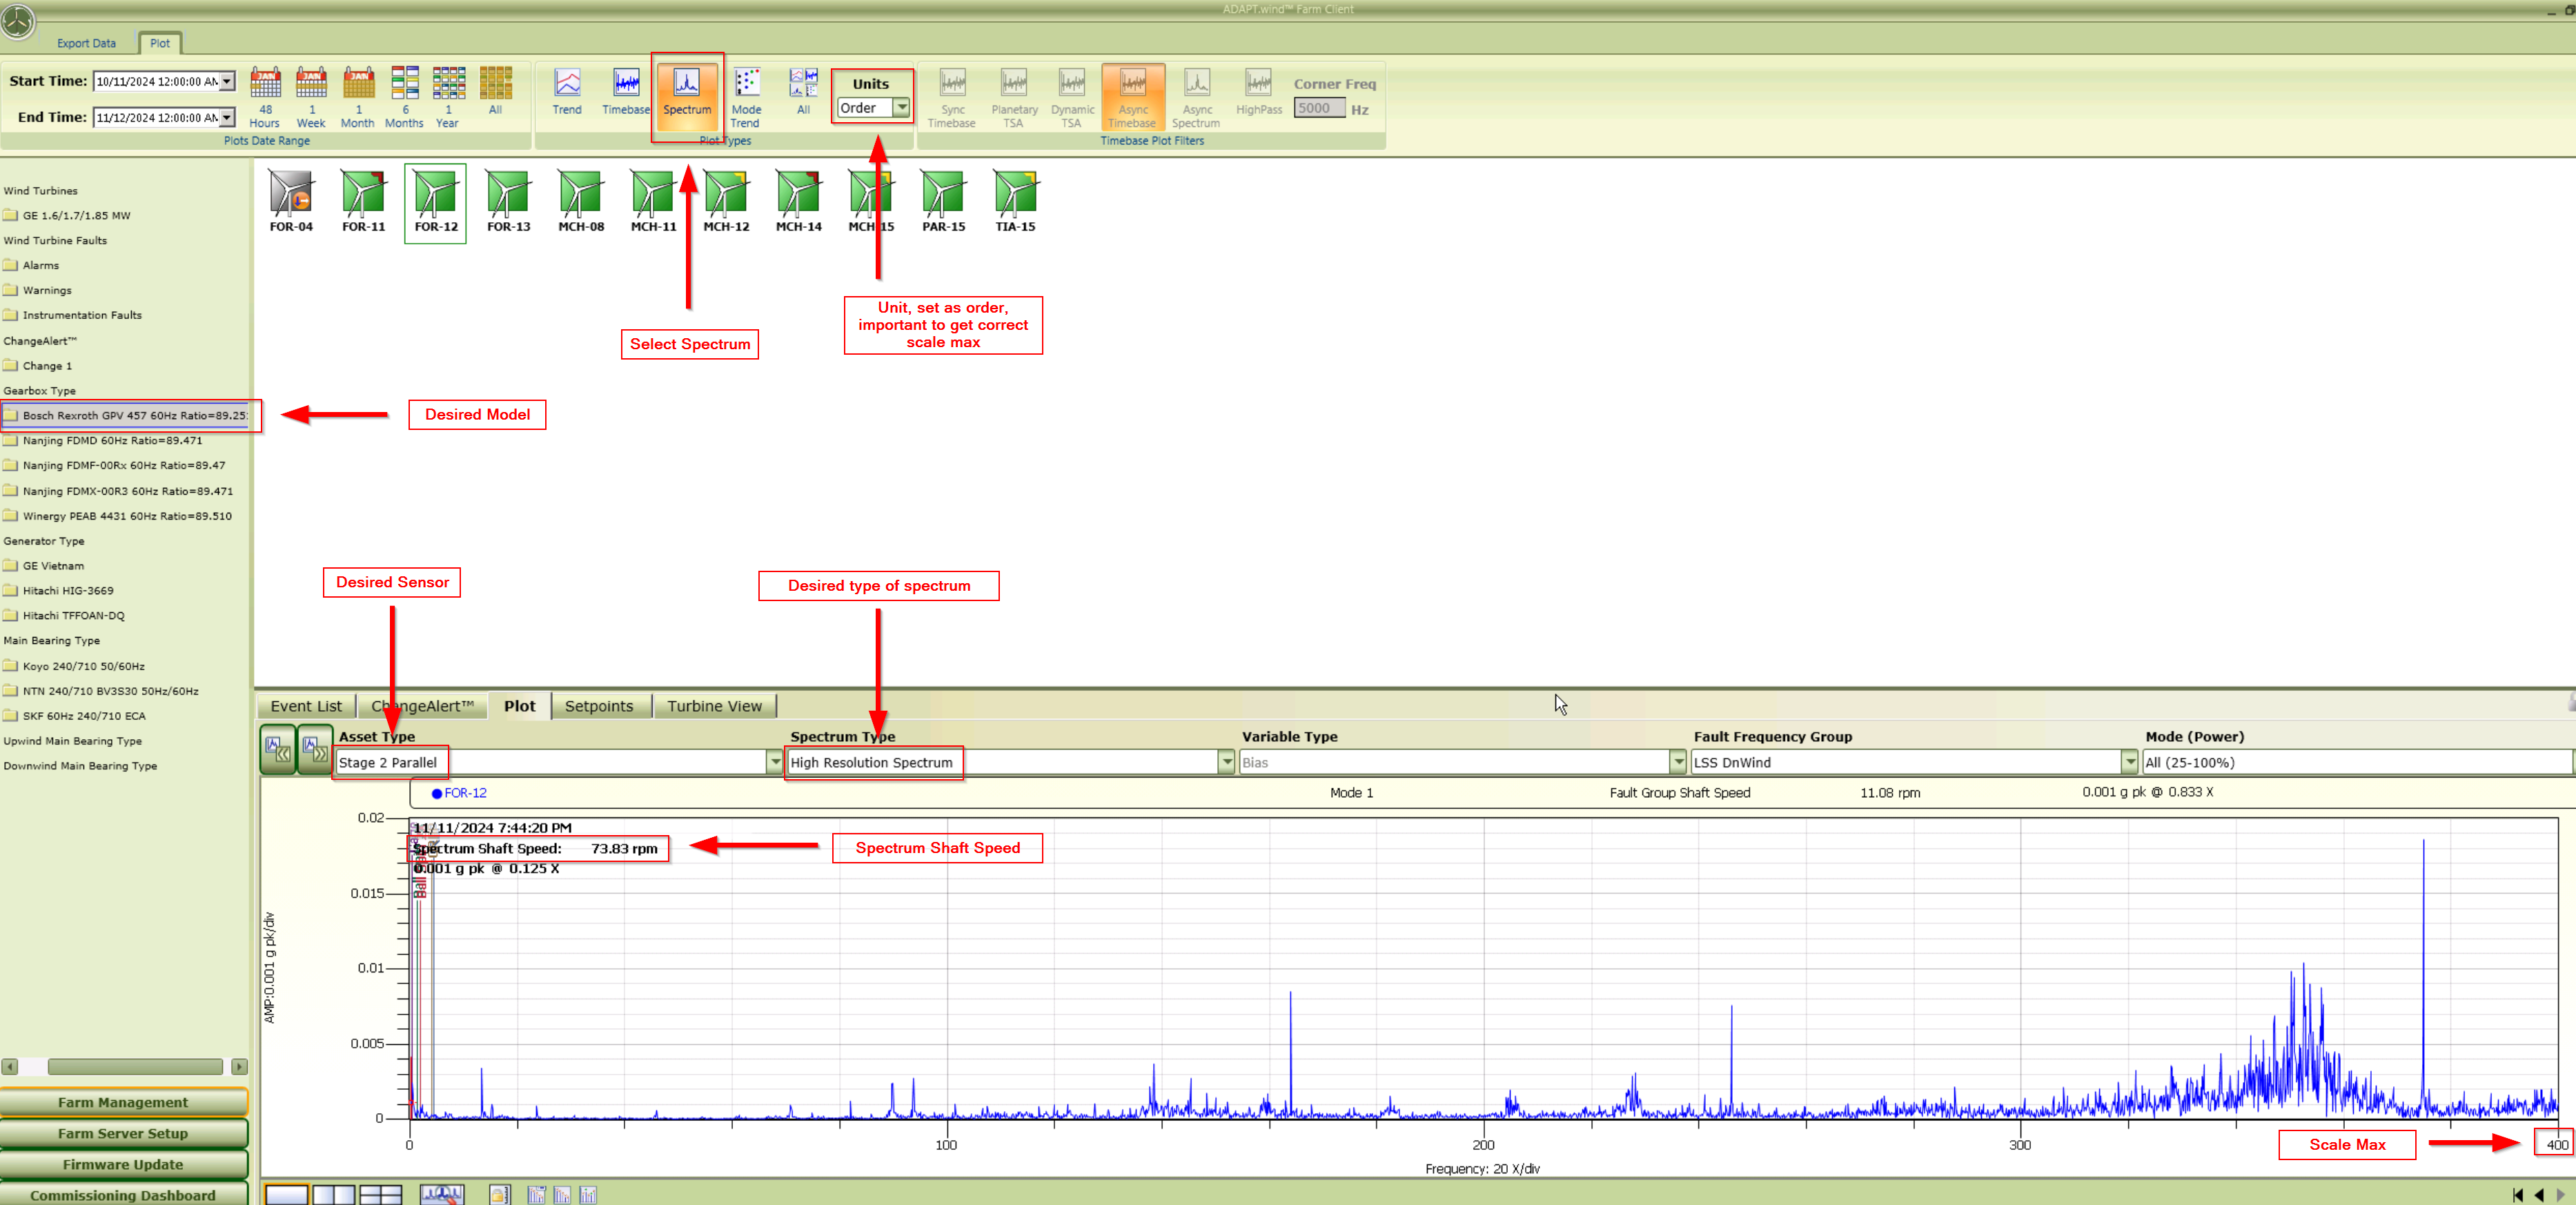Select wind turbine MCH-11 icon
This screenshot has width=2576, height=1205.
tap(653, 197)
